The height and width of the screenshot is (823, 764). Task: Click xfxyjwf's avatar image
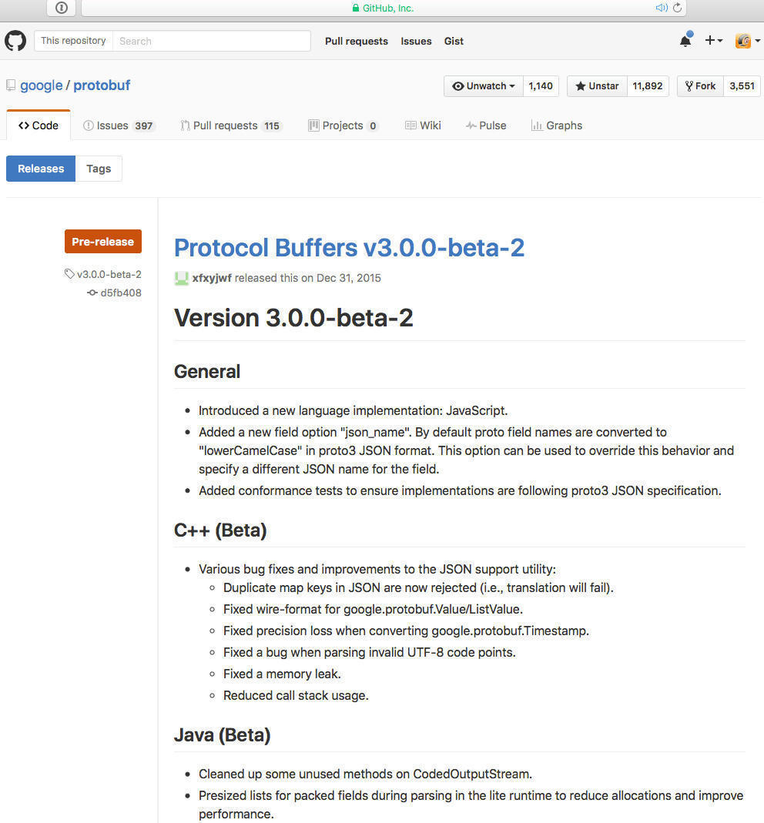[x=182, y=278]
